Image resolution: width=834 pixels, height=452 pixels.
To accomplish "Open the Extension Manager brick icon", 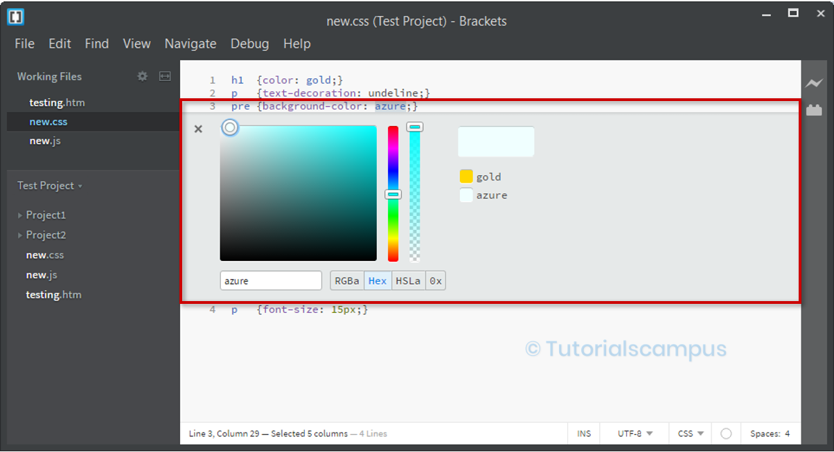I will (813, 109).
